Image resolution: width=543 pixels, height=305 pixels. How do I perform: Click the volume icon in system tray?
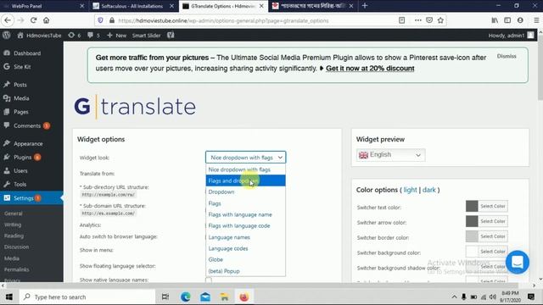[492, 297]
